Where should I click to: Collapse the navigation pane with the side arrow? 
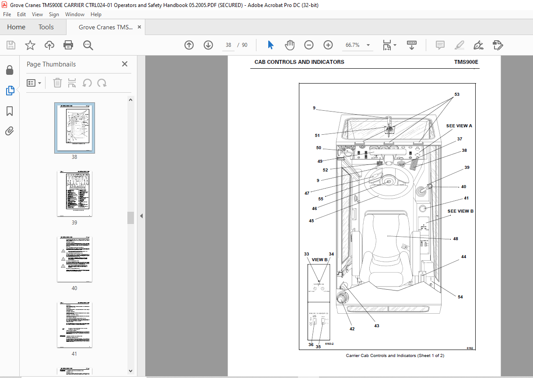141,216
